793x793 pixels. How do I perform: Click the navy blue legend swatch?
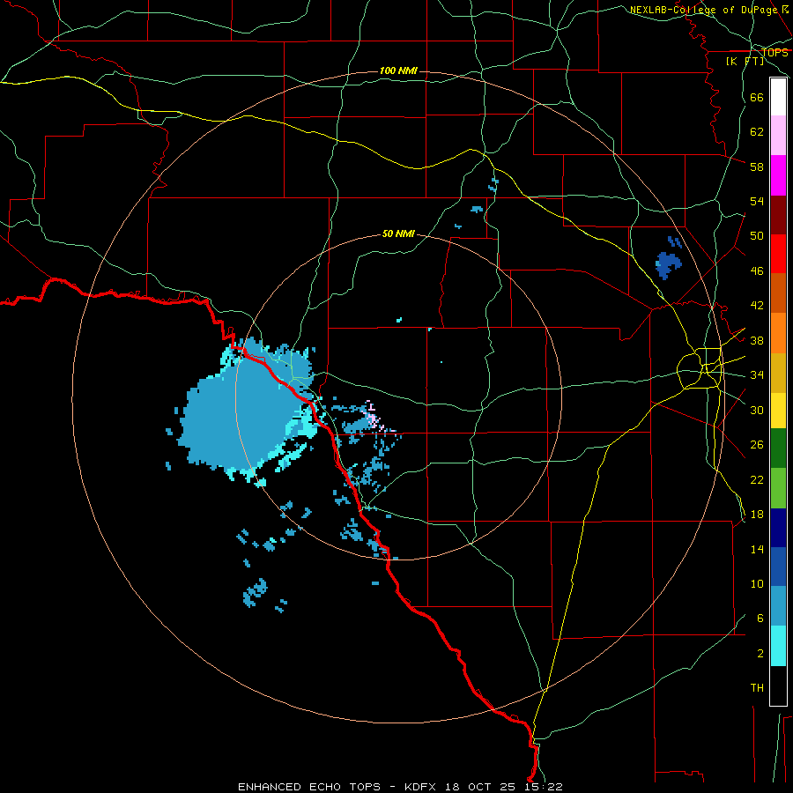click(x=778, y=528)
